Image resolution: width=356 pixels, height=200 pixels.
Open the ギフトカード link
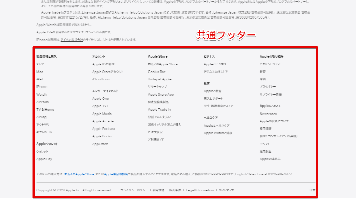point(44,132)
